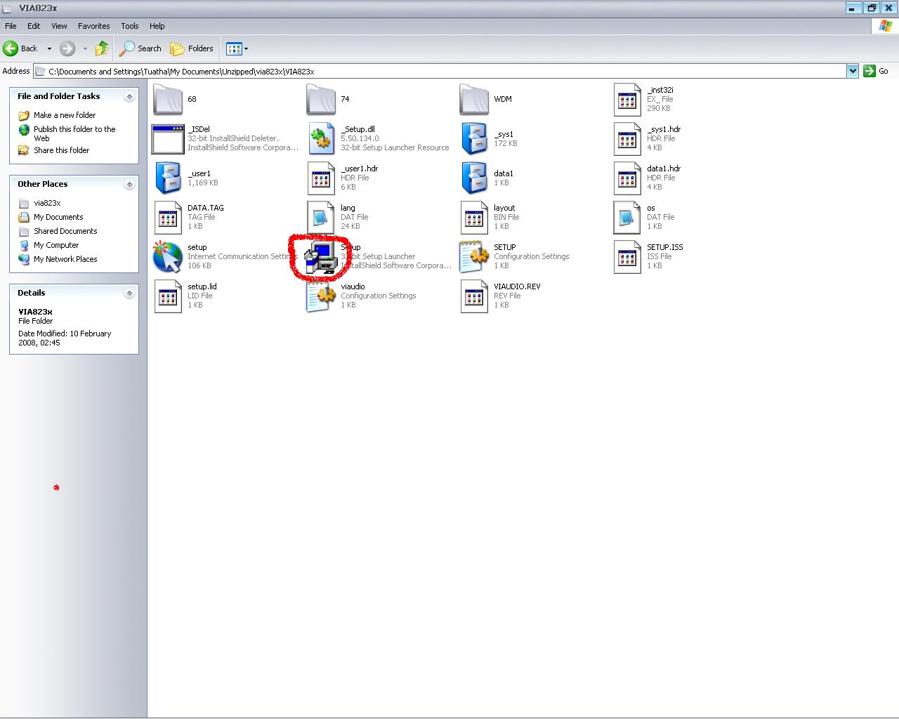Click the Windows flag logo

point(885,27)
